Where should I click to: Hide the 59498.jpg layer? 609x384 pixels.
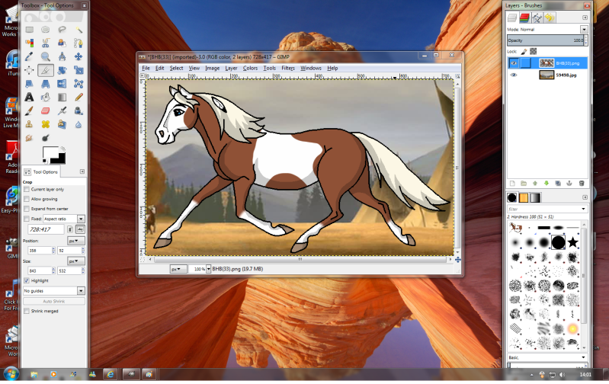514,75
